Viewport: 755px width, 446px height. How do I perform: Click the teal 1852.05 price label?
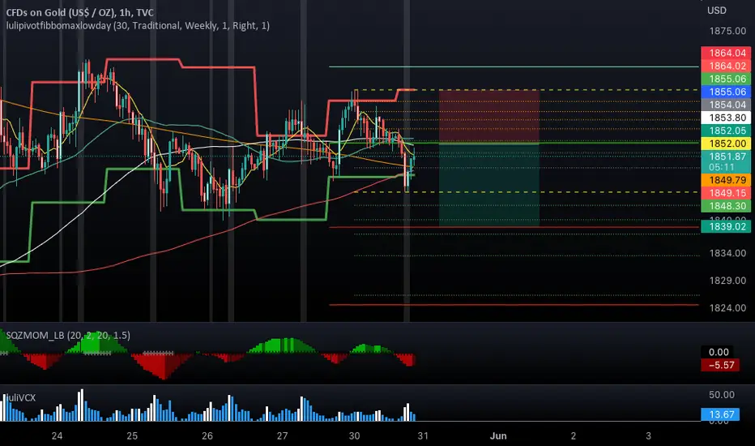726,131
